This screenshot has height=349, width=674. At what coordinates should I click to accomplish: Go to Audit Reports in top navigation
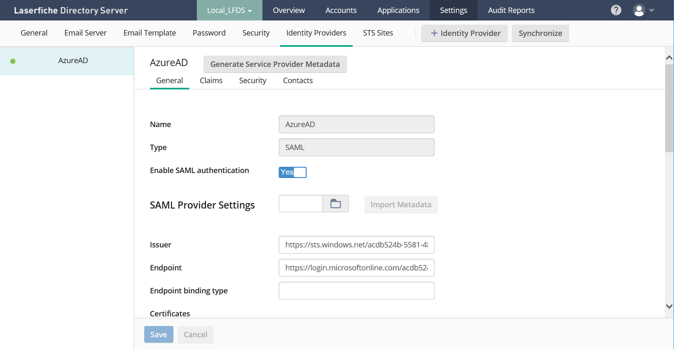[511, 10]
